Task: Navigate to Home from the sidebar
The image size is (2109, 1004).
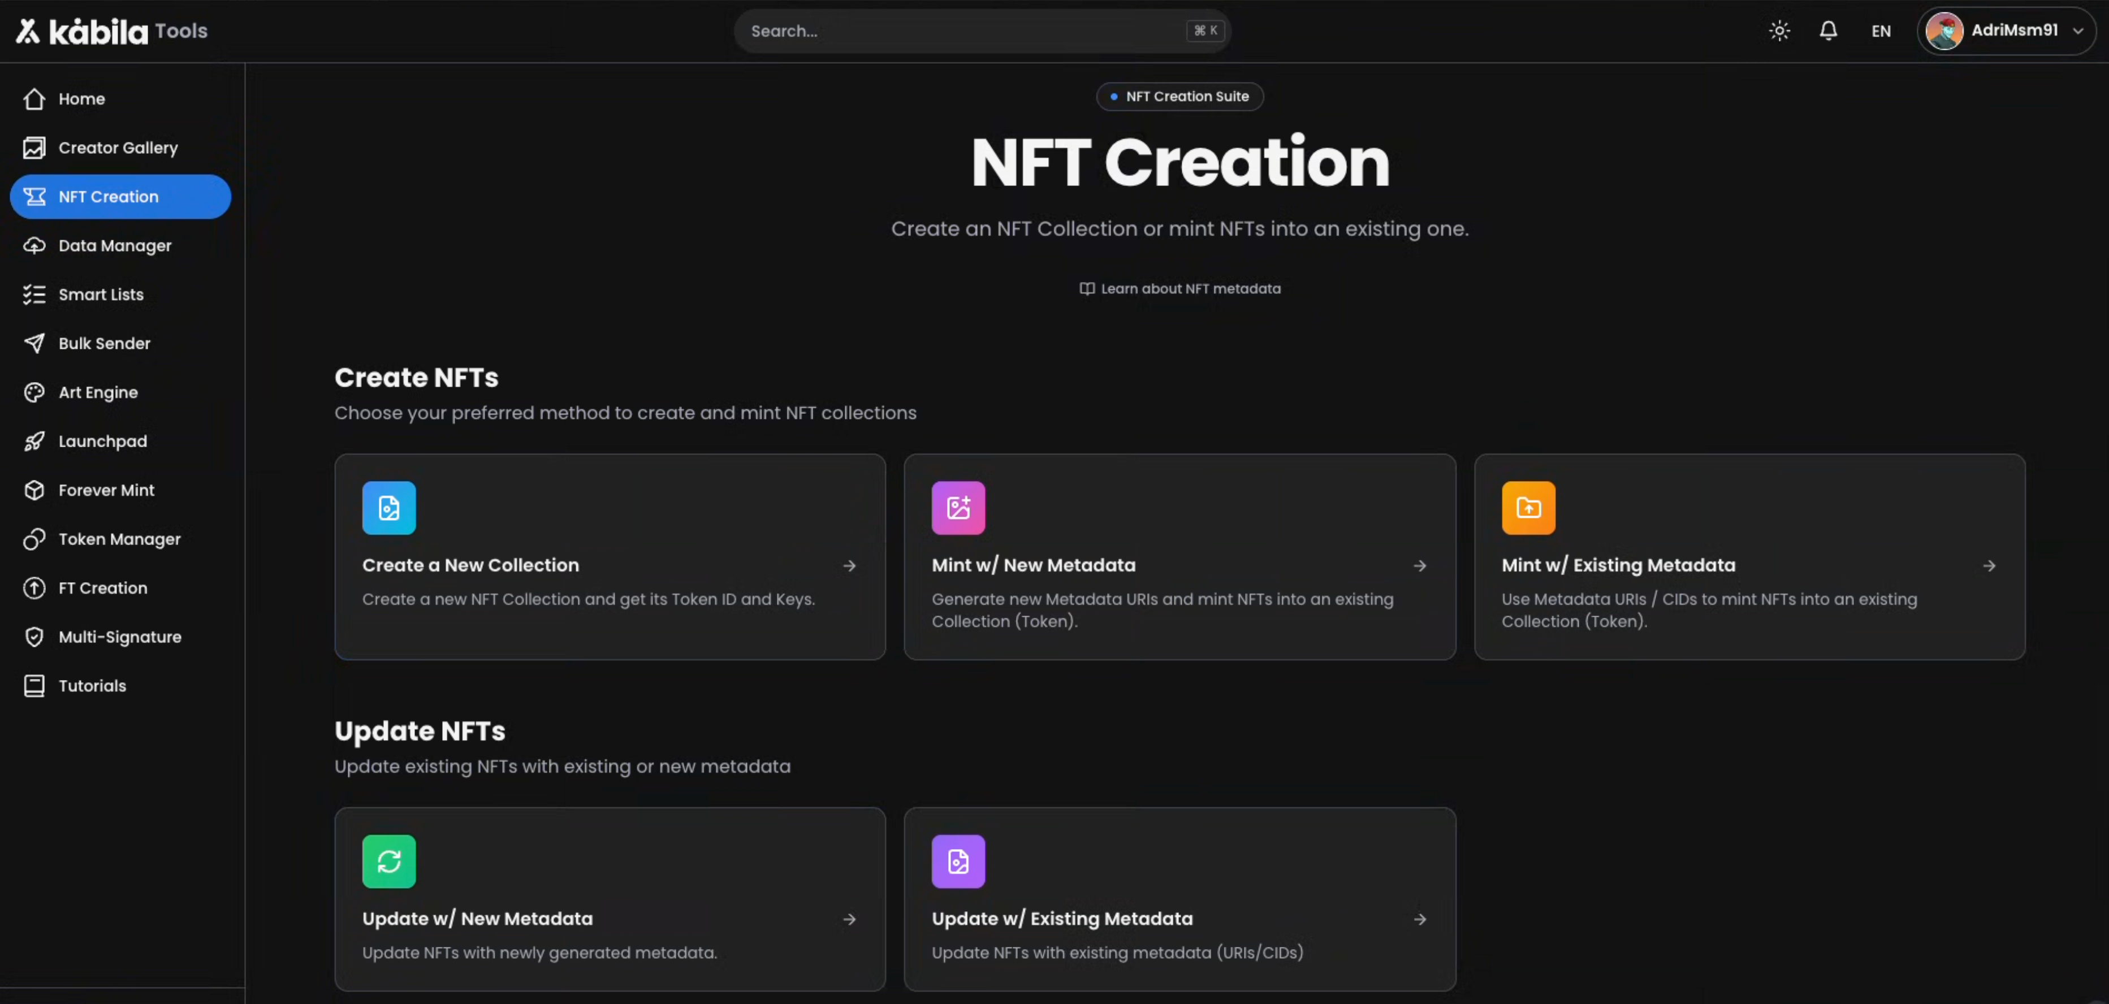Action: (82, 98)
